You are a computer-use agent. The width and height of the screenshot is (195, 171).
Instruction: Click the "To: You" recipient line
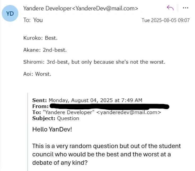pos(33,20)
